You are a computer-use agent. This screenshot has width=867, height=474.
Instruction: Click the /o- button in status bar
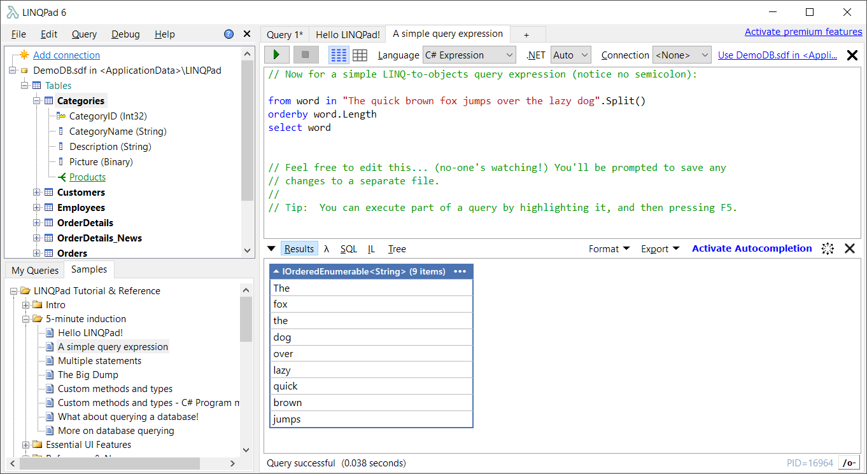pos(849,463)
